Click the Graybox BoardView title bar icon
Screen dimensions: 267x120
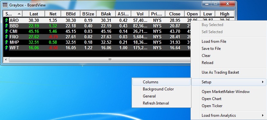coord(5,5)
